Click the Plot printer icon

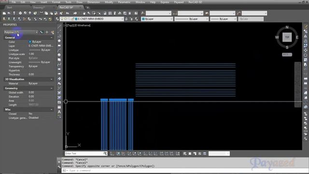tap(20, 13)
